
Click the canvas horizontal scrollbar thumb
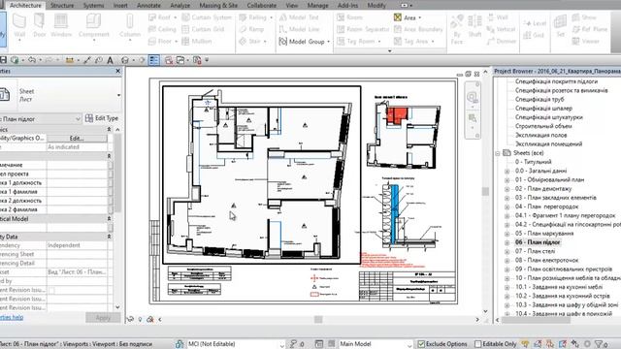click(x=318, y=319)
